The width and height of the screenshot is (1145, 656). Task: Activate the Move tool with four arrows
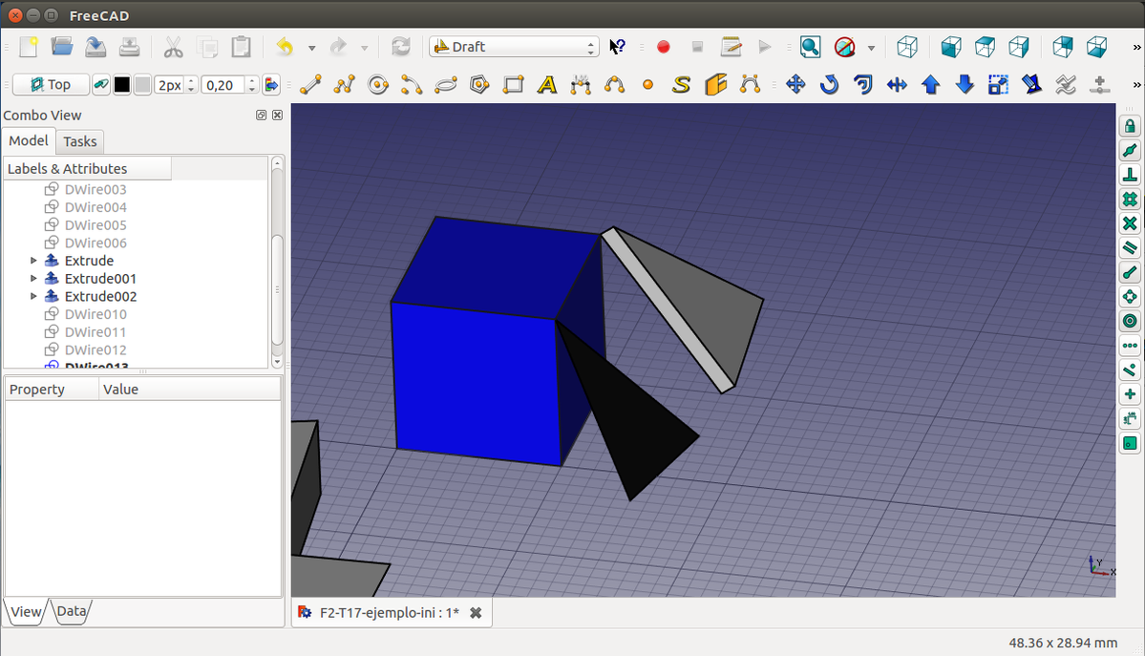795,85
